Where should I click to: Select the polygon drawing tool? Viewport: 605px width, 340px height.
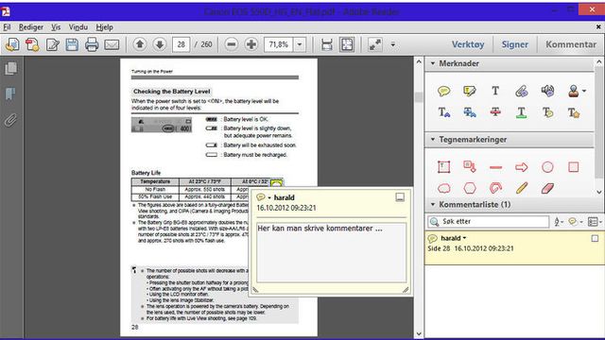tap(470, 188)
